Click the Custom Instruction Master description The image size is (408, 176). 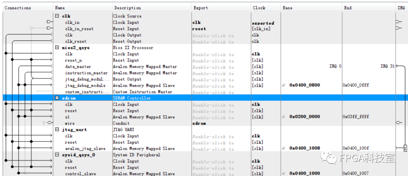pyautogui.click(x=142, y=92)
